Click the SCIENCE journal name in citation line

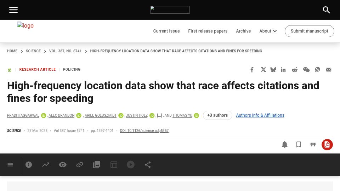14,131
